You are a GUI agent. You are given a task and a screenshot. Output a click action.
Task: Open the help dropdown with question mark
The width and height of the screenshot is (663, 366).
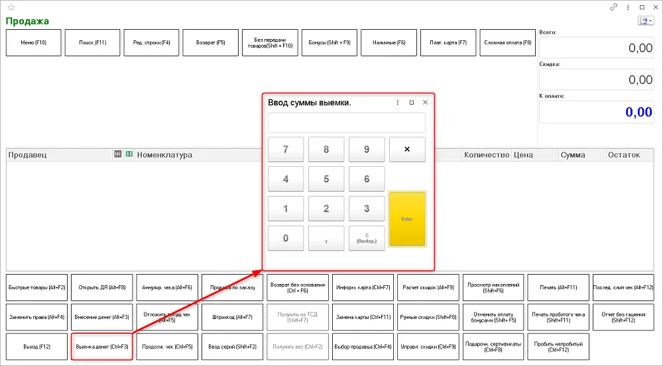tap(646, 21)
